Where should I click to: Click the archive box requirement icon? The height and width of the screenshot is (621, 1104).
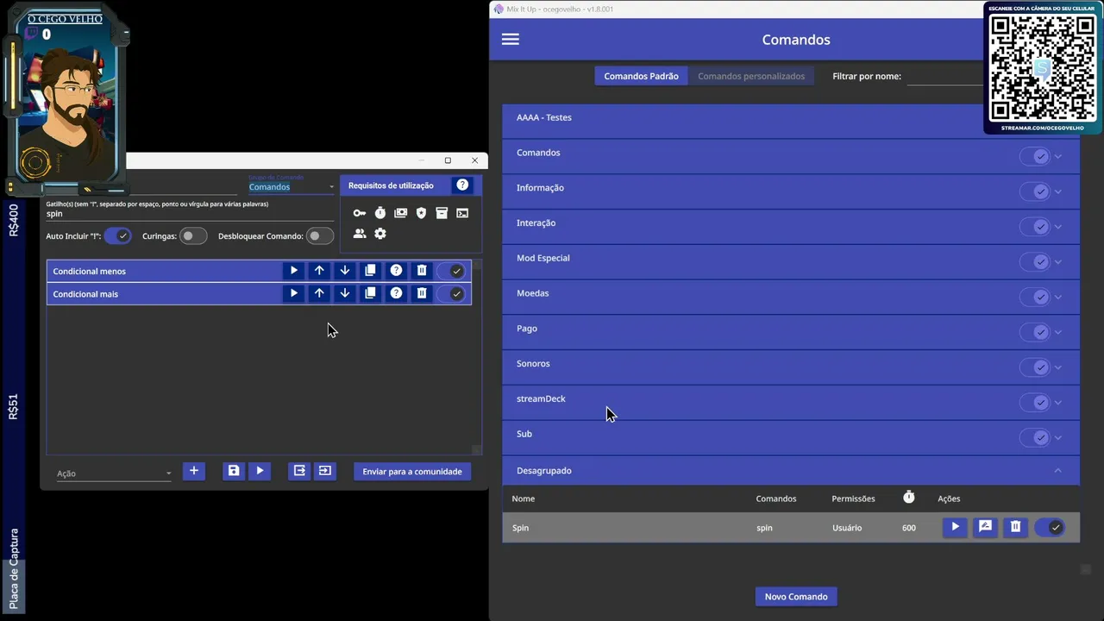442,213
